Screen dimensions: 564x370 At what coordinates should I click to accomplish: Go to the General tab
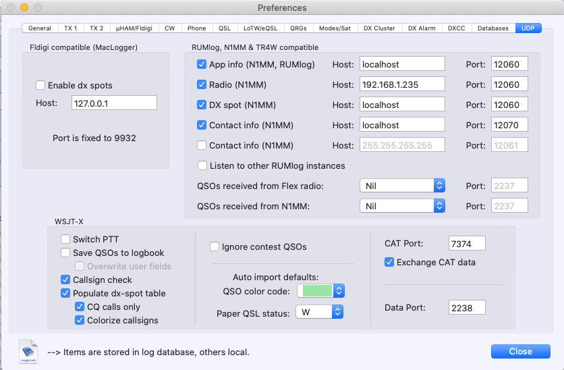pyautogui.click(x=40, y=28)
